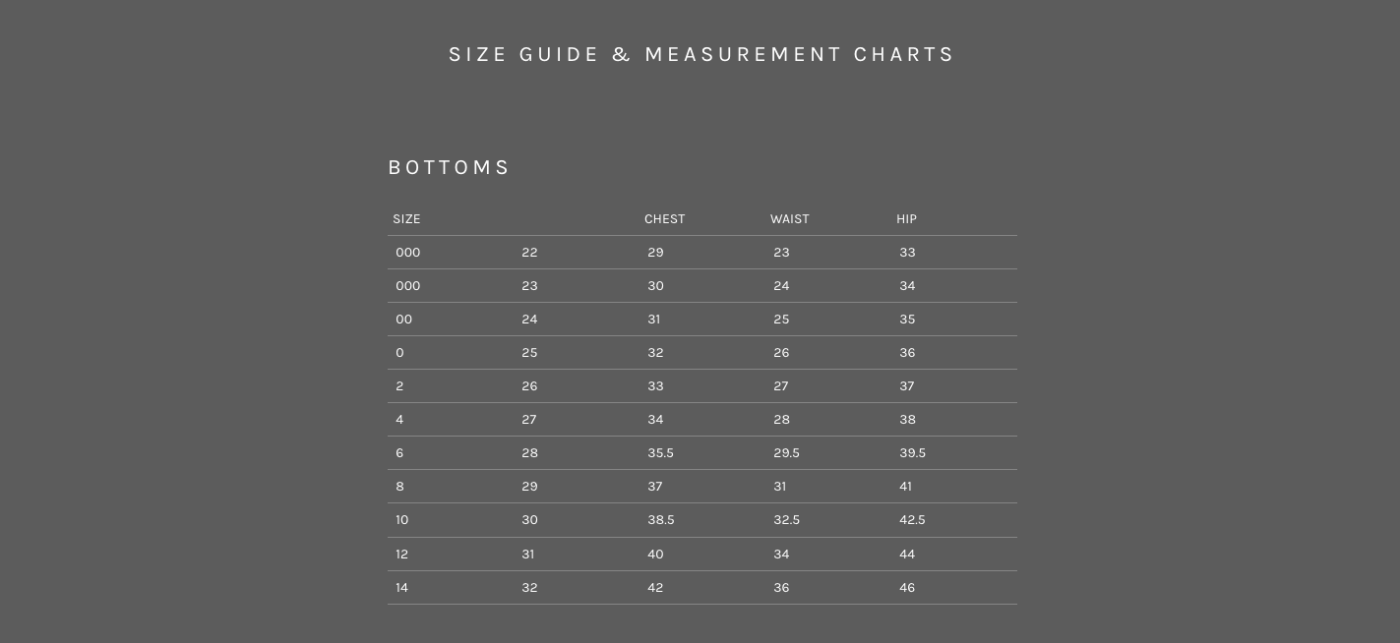Click the hip value 42.5
Screen dimensions: 1400x643
coord(912,520)
